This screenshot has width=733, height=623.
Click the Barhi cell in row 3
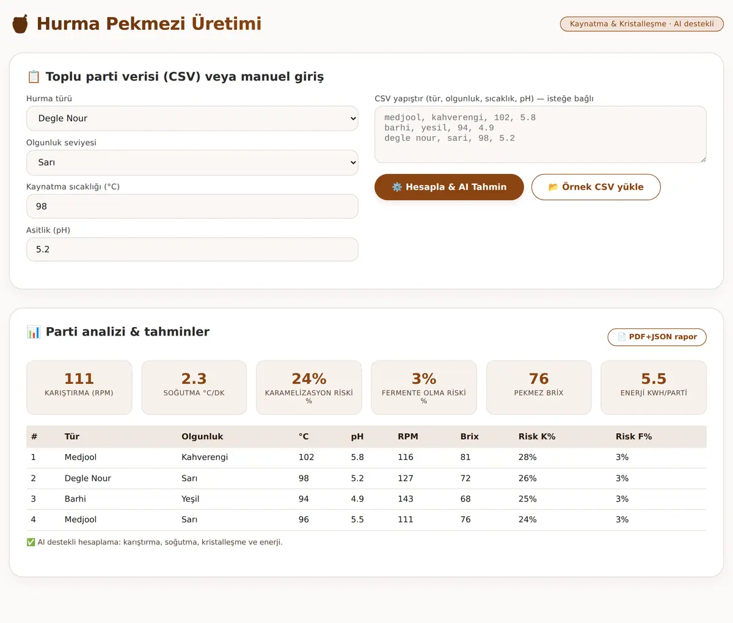coord(75,499)
